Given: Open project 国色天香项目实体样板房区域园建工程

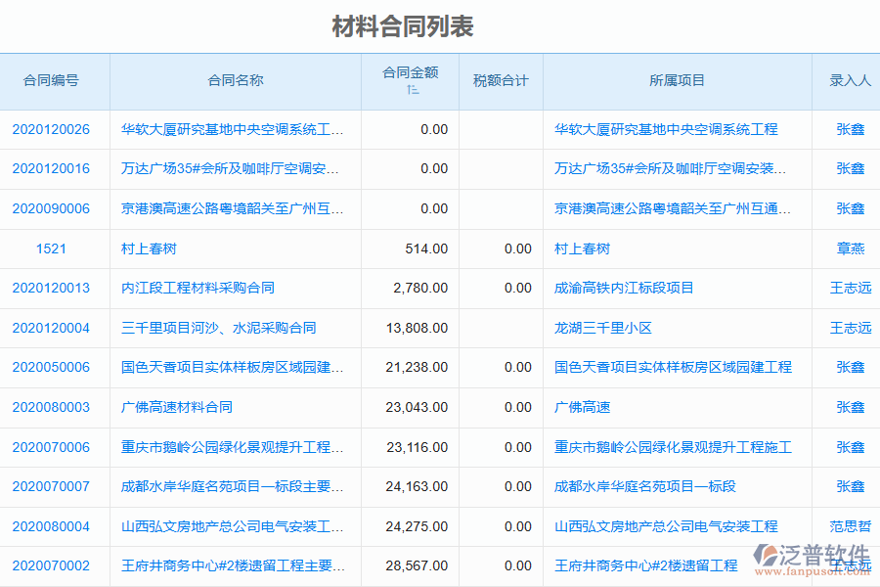Looking at the screenshot, I should 675,368.
